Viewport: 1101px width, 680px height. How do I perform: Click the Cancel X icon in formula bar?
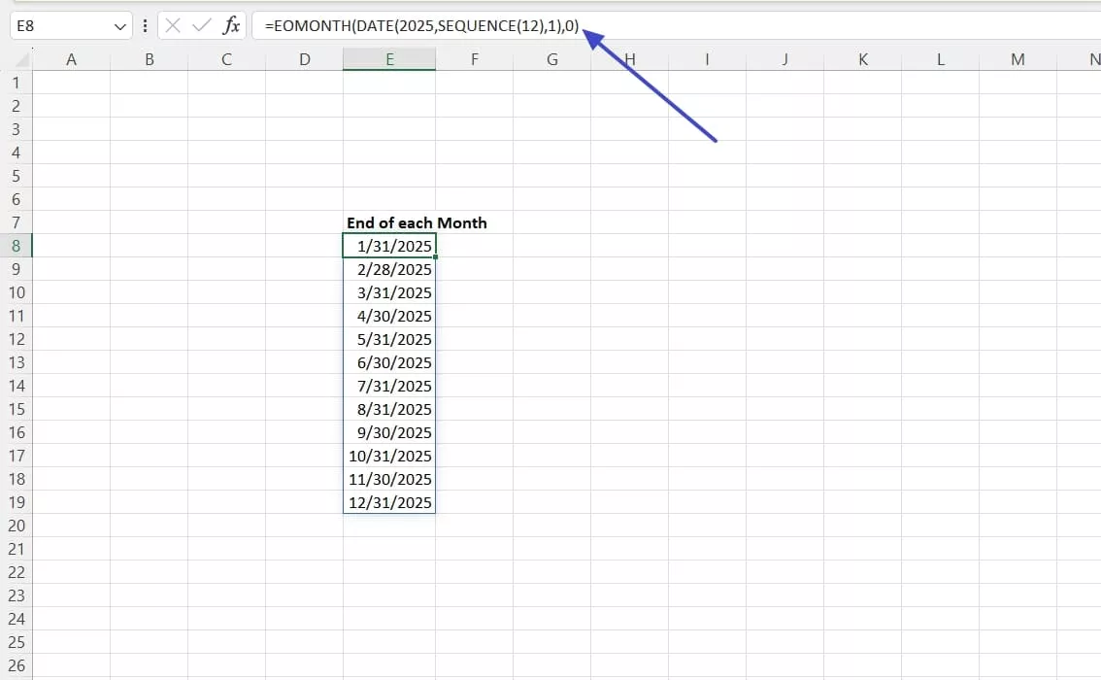coord(173,25)
